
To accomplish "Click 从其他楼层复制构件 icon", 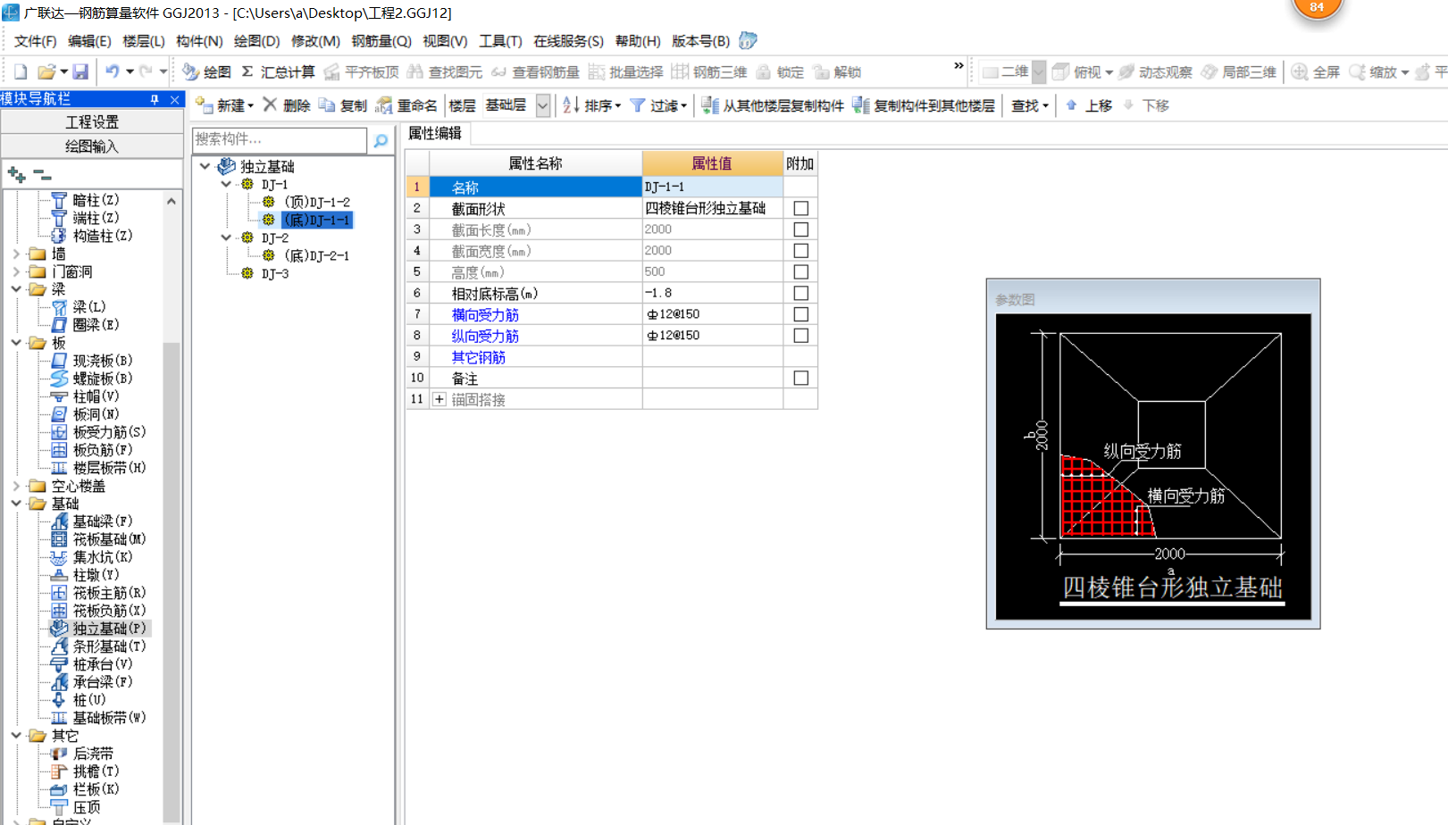I will (x=710, y=105).
